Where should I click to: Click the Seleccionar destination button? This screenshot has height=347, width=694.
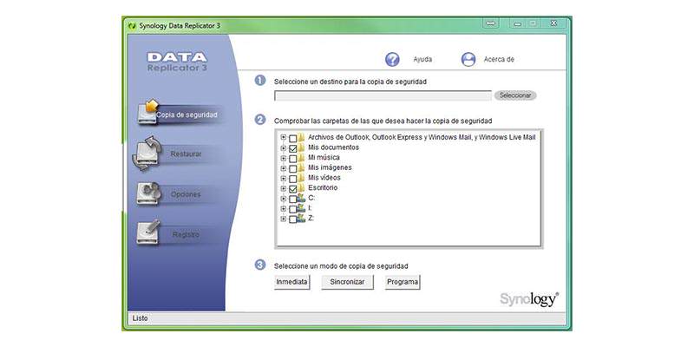point(515,95)
